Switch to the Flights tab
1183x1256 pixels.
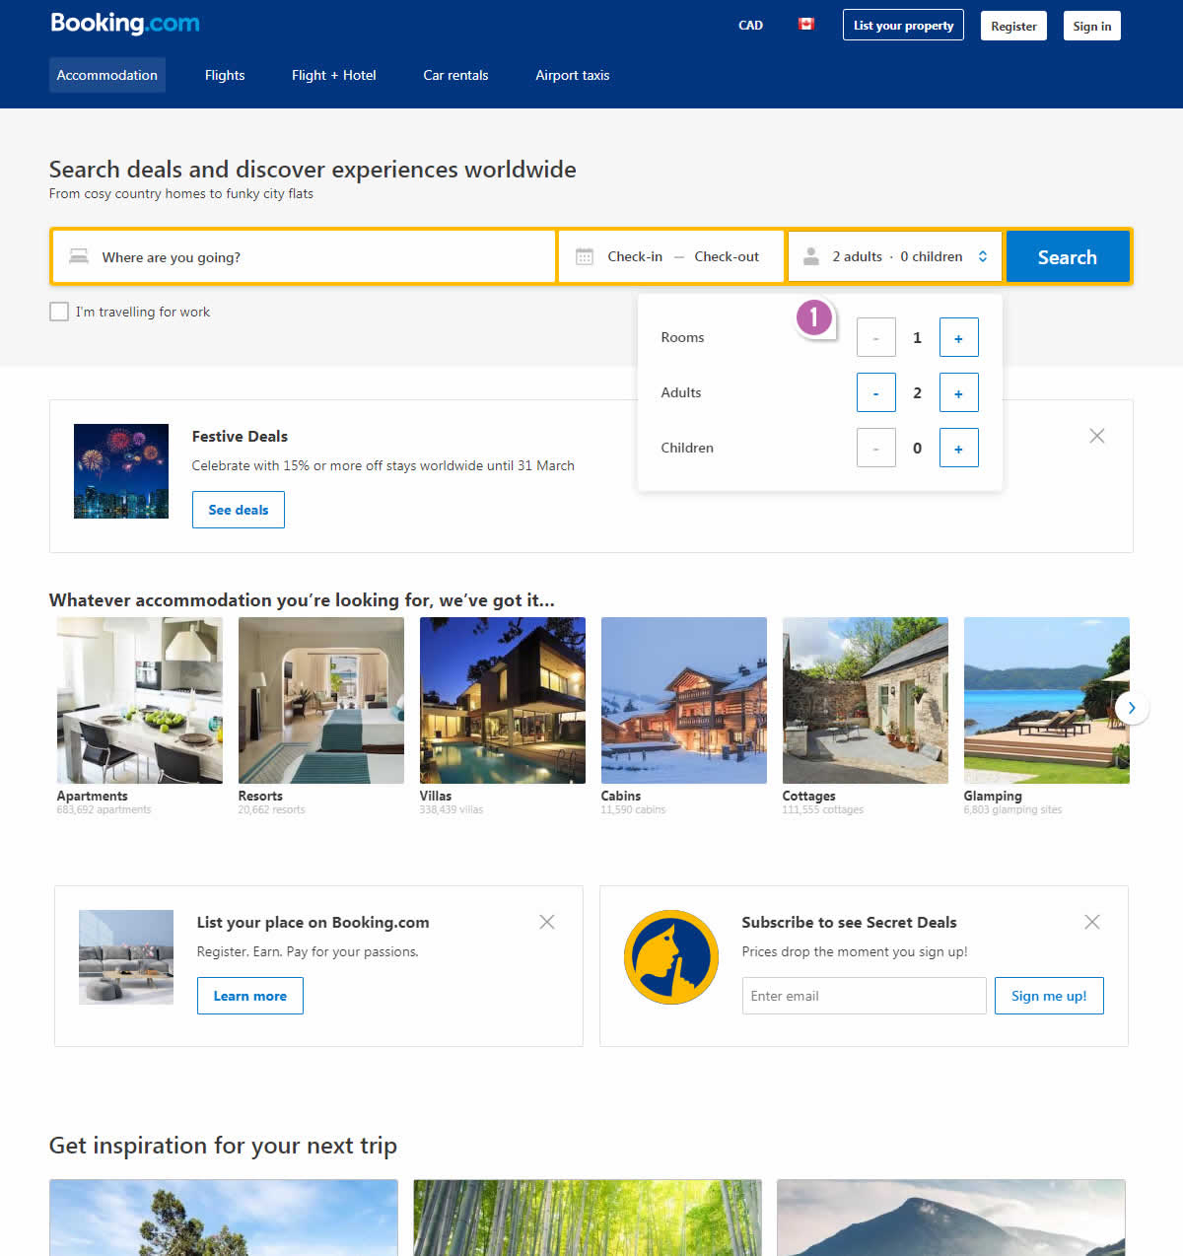[225, 75]
